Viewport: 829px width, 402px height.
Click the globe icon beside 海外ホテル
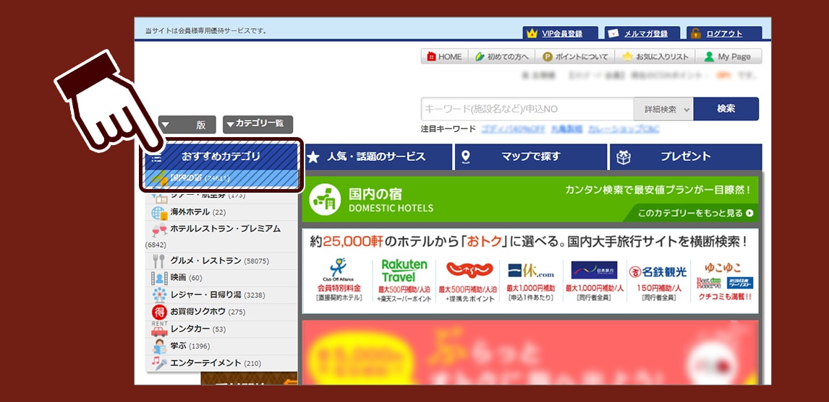[159, 213]
